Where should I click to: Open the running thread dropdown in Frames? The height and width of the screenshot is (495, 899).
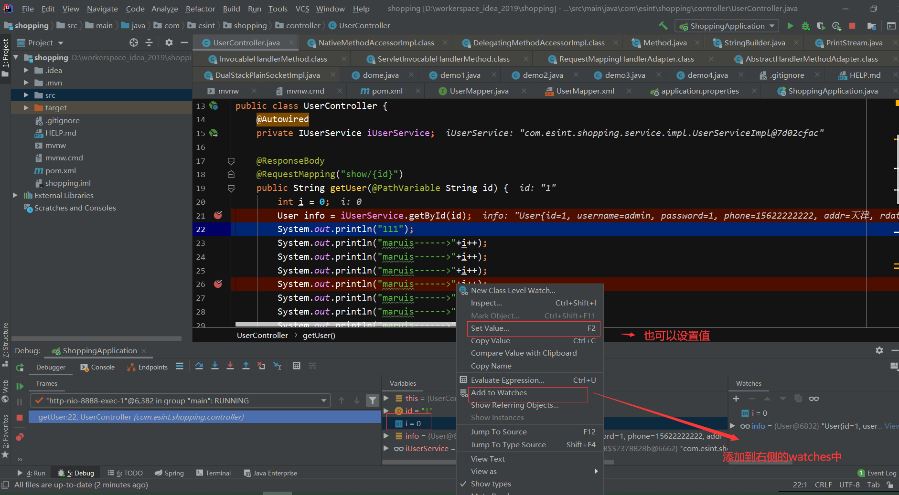[324, 400]
